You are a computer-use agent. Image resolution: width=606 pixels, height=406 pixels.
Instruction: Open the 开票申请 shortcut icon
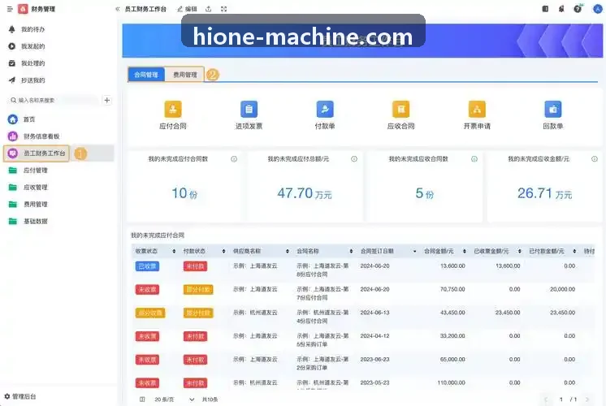pyautogui.click(x=477, y=109)
